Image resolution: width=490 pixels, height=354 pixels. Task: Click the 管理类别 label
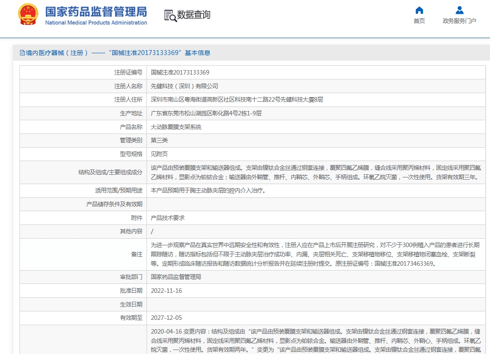[131, 140]
